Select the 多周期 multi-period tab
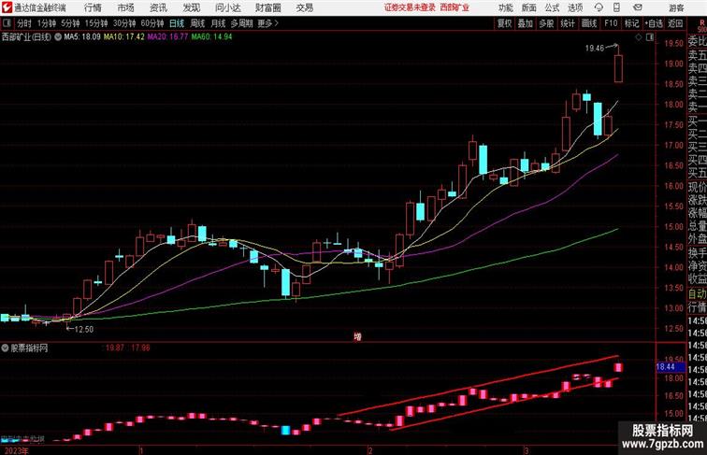707x455 pixels. (241, 23)
